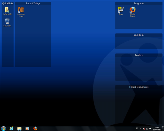Click the QuickLinks fence title

(x=8, y=4)
